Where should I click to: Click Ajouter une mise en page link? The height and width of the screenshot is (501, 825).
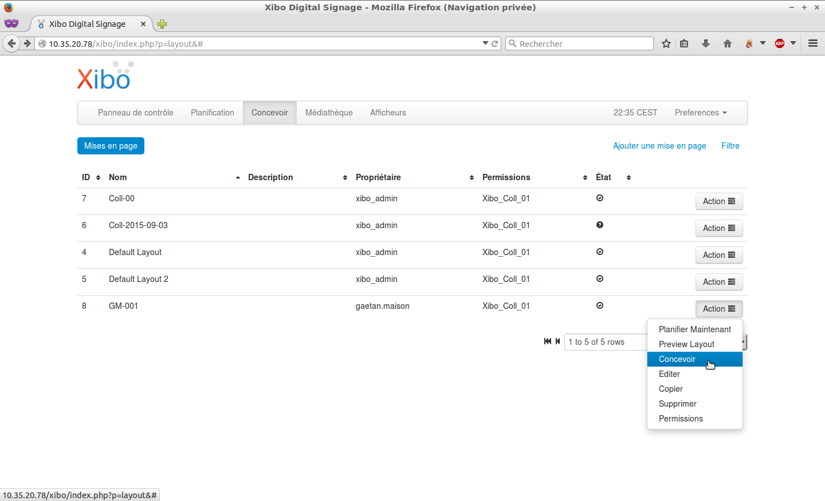pos(659,146)
